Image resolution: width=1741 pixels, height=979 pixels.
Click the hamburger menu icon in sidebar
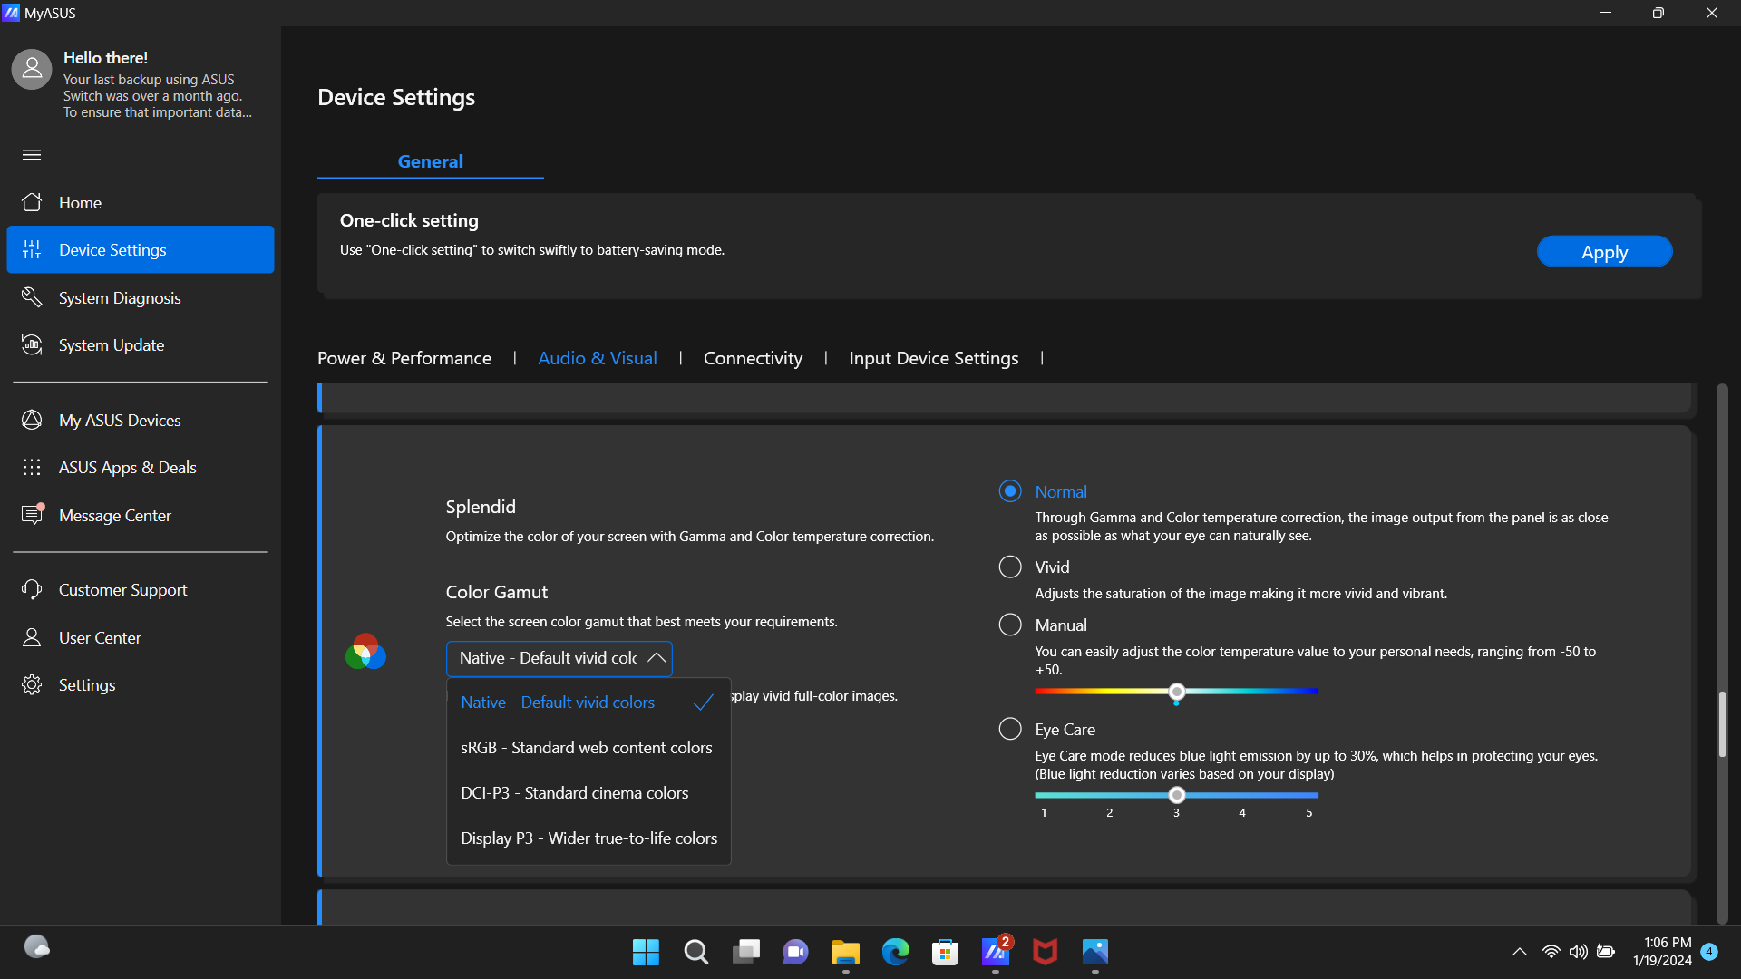(x=32, y=155)
